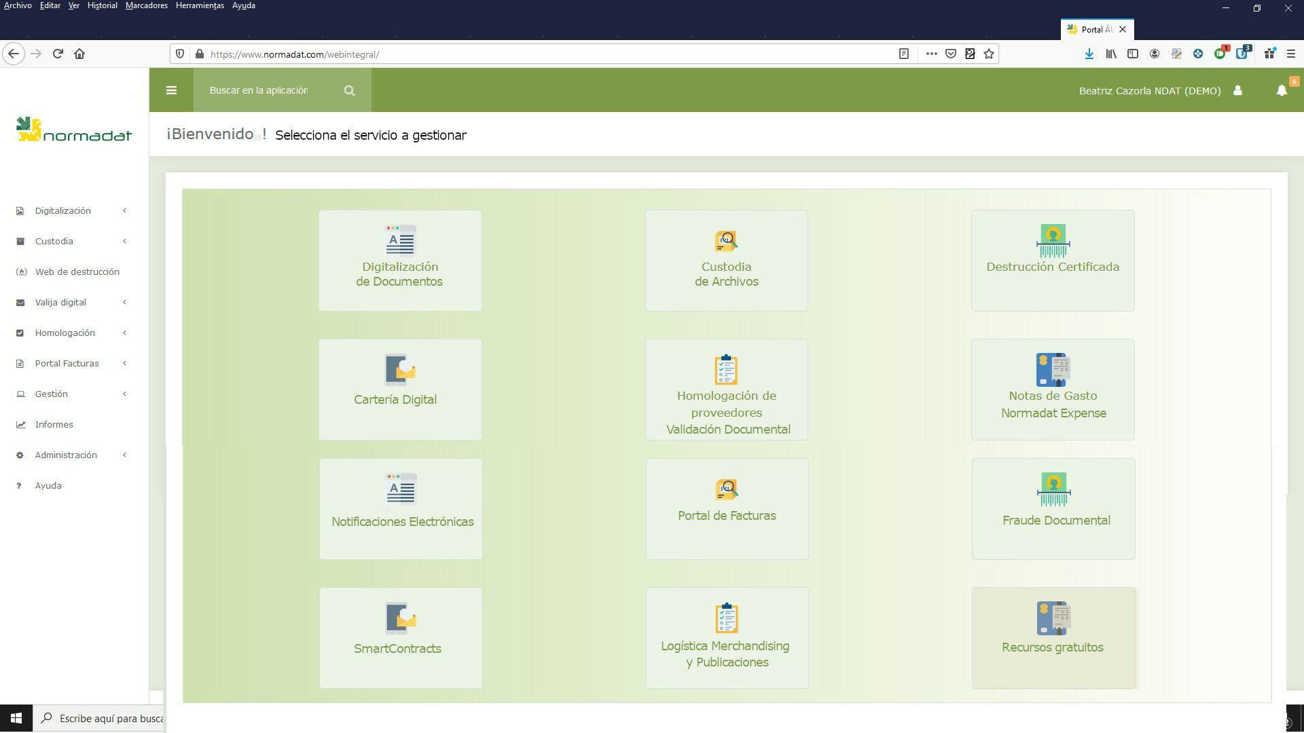Viewport: 1304px width, 733px height.
Task: Click the Notas de Gasto icon
Action: click(1053, 369)
